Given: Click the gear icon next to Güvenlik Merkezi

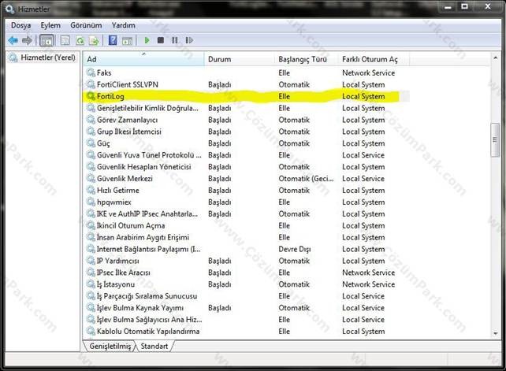Looking at the screenshot, I should click(x=91, y=178).
